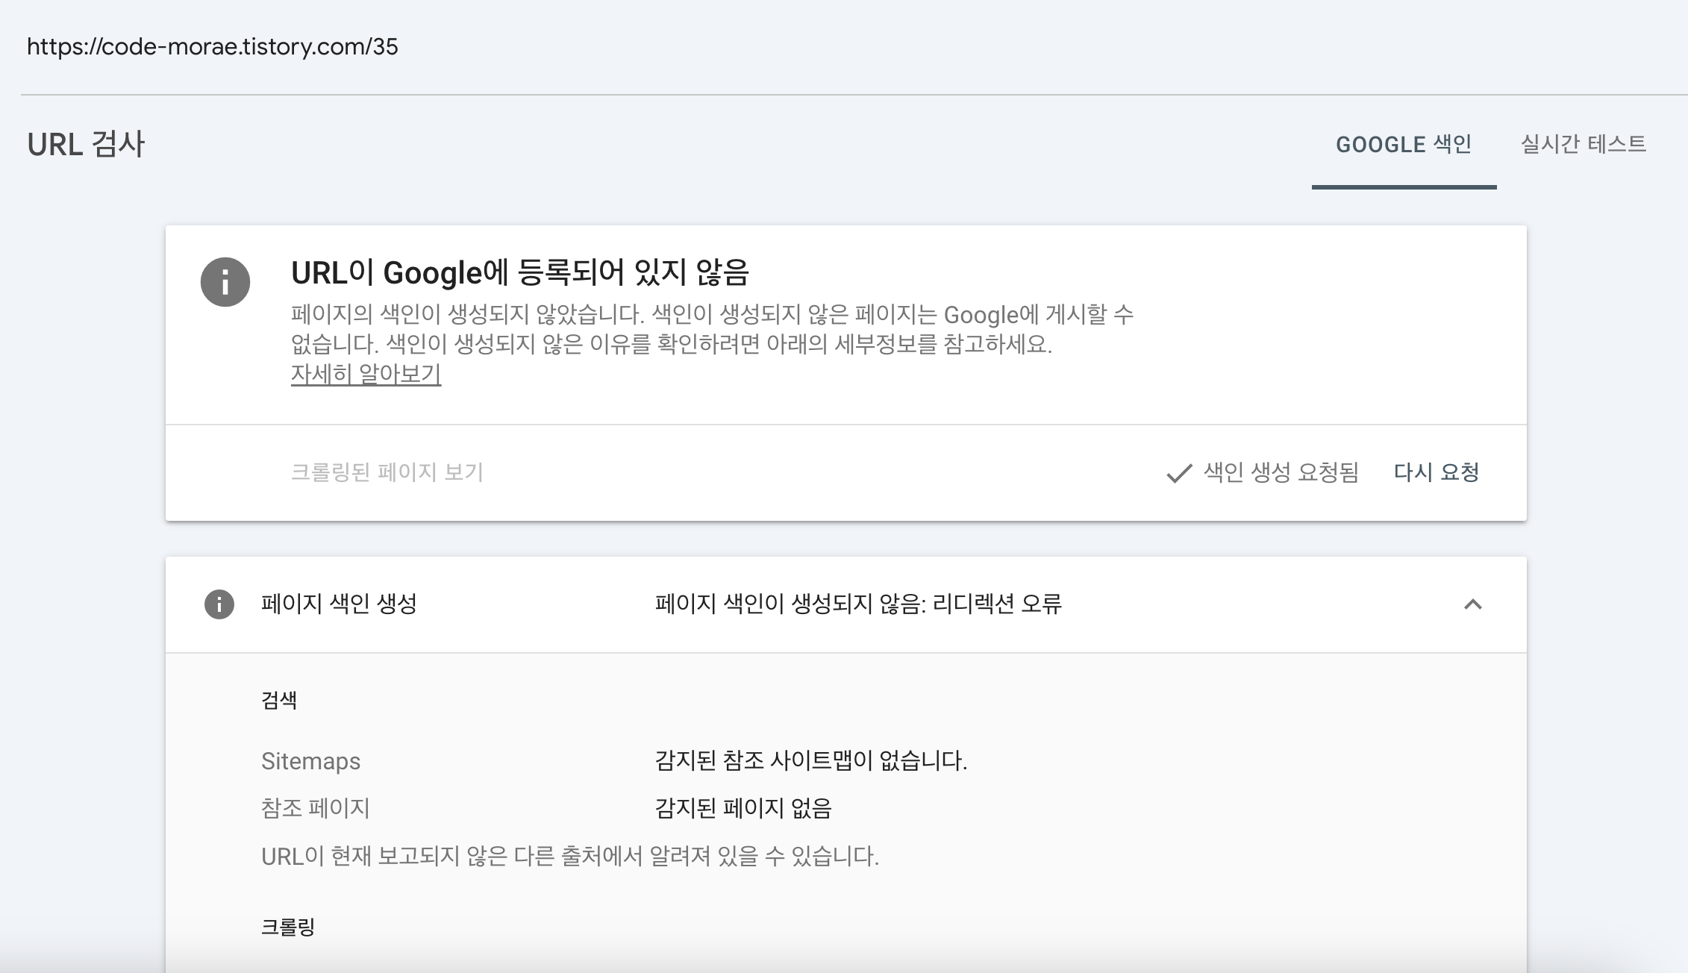The height and width of the screenshot is (973, 1688).
Task: Open the 자세히 알아보기 link
Action: point(366,373)
